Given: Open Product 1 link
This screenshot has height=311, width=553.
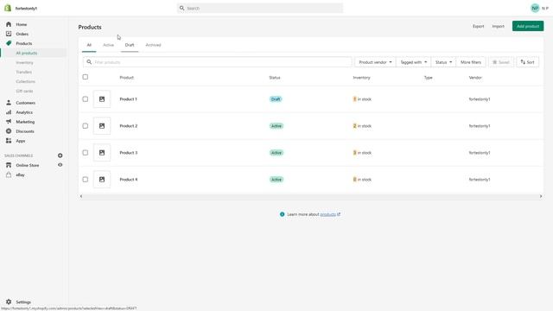Looking at the screenshot, I should click(x=129, y=99).
